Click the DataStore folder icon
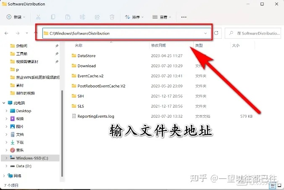 click(x=74, y=55)
